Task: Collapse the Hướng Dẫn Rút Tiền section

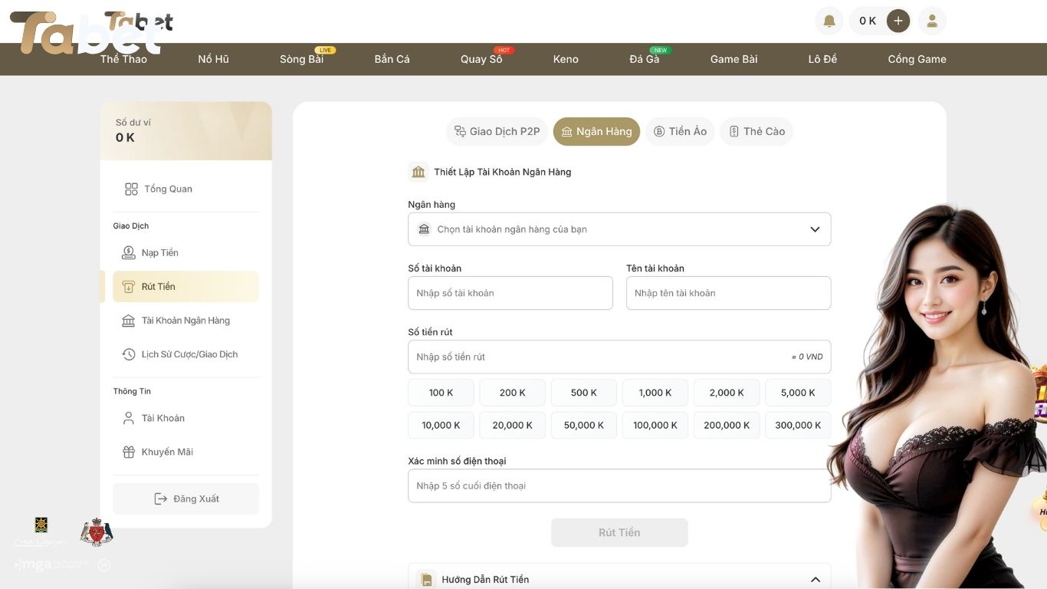Action: pyautogui.click(x=815, y=579)
